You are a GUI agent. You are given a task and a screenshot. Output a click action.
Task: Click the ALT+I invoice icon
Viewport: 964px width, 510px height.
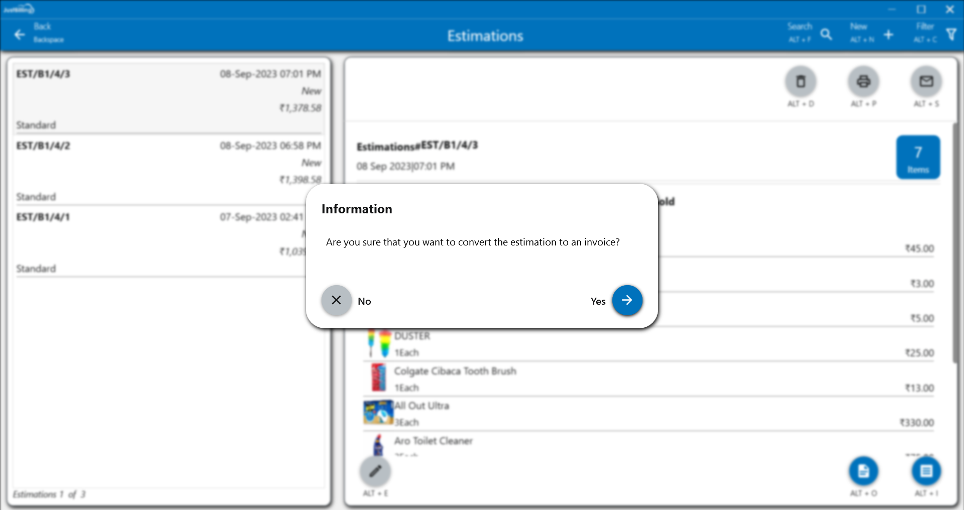[x=926, y=471]
